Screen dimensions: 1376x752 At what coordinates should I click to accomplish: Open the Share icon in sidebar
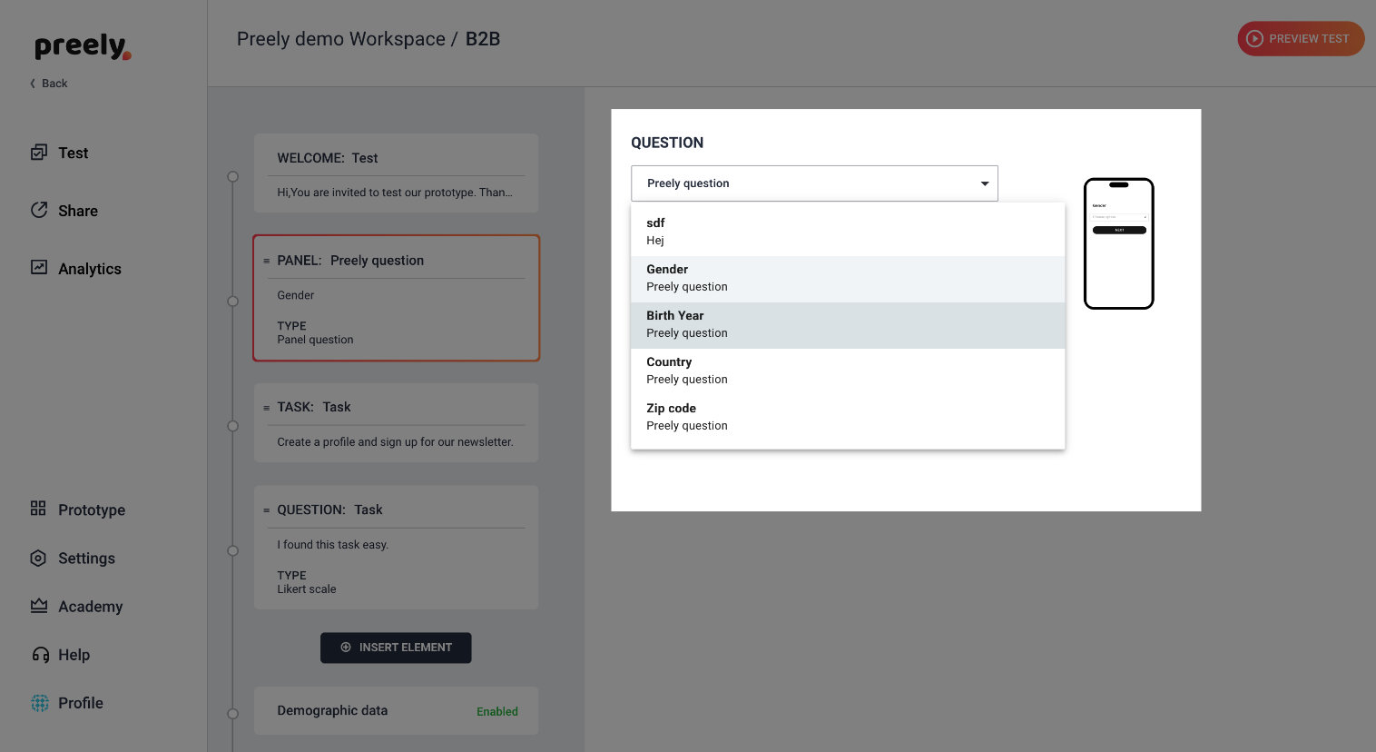(38, 210)
